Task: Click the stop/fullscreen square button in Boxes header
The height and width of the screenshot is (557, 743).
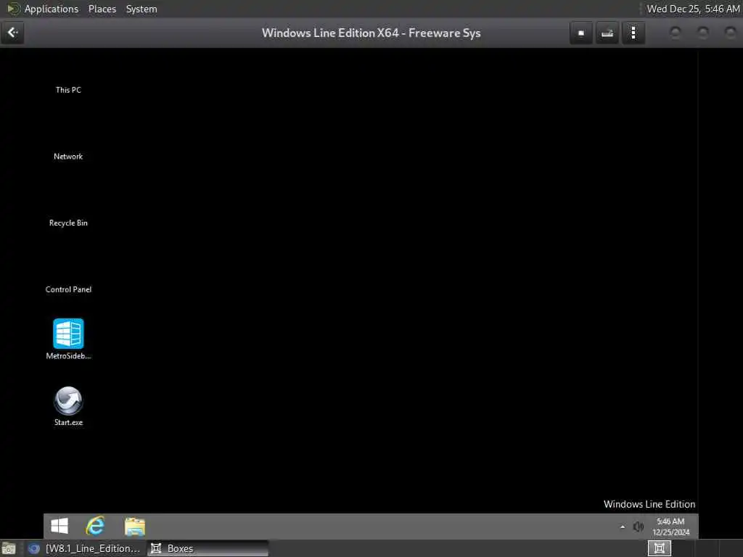Action: pyautogui.click(x=581, y=33)
